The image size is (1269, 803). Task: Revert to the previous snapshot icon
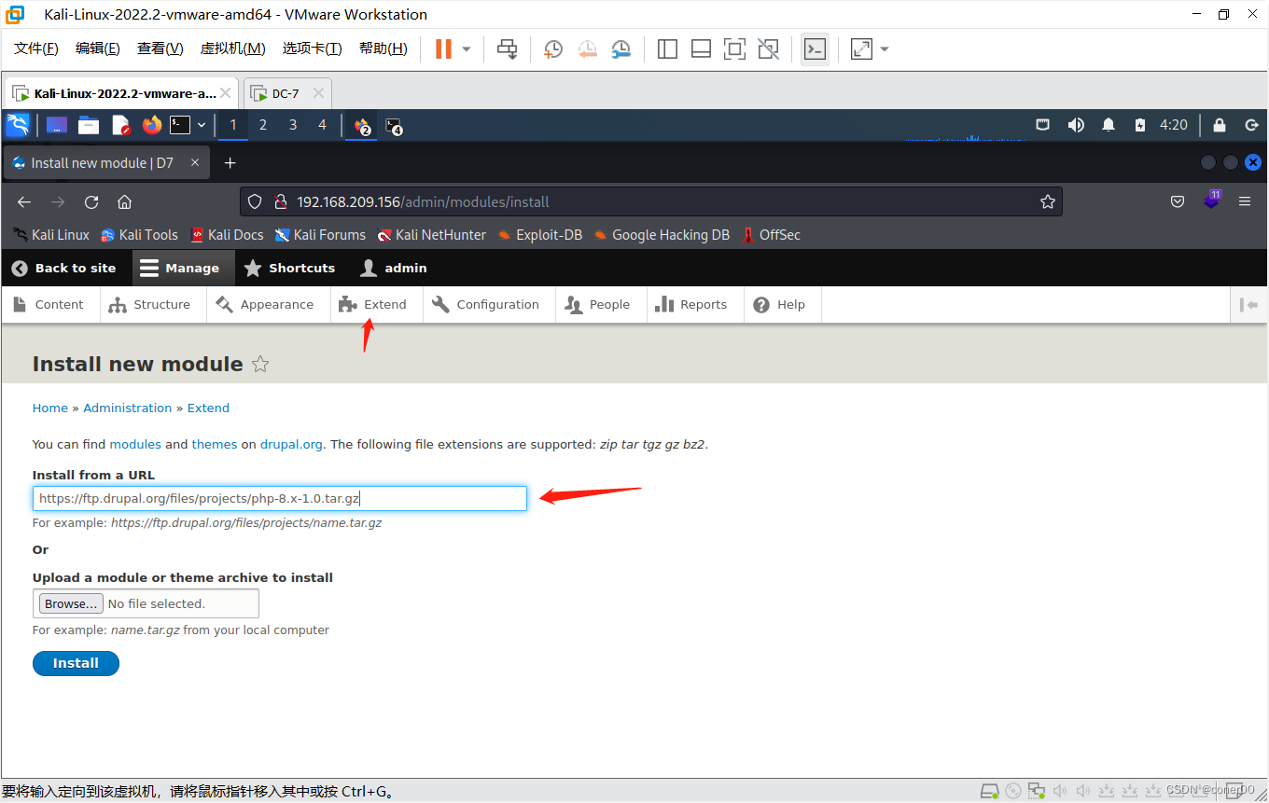coord(587,48)
